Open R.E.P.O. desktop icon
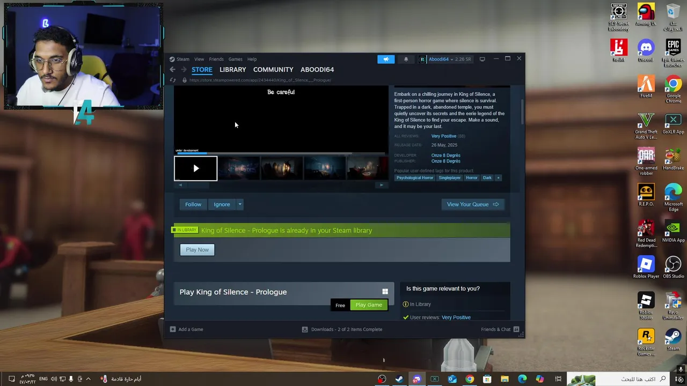 point(646,195)
